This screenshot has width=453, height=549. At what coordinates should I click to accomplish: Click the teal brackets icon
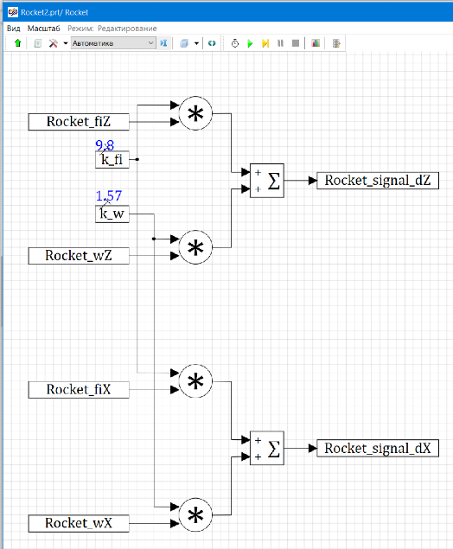click(212, 43)
